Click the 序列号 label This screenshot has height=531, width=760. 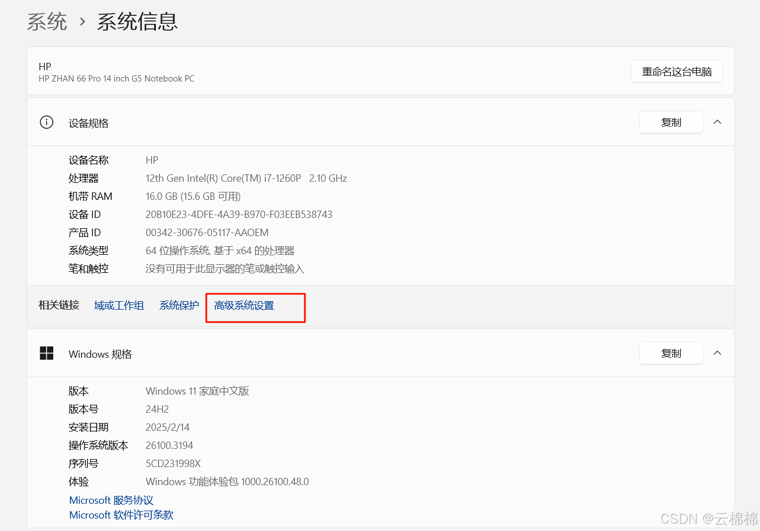(83, 464)
